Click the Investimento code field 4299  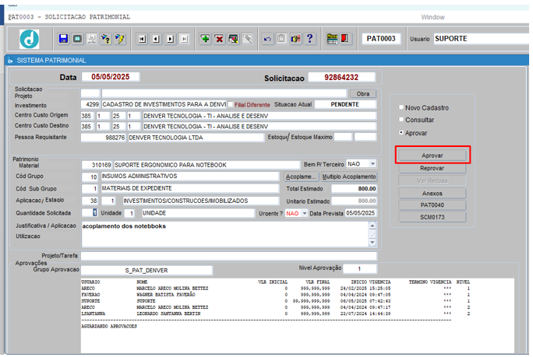tap(90, 104)
